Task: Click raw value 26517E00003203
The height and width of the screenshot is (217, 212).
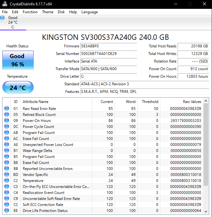Action: 186,121
